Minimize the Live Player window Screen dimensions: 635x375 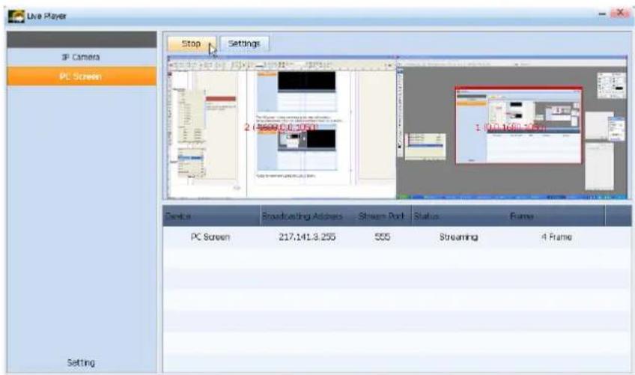click(x=602, y=14)
